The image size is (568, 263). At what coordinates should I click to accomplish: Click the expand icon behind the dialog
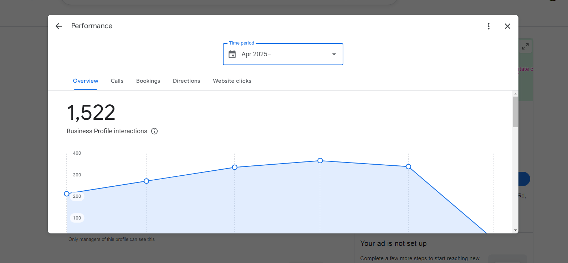point(526,46)
